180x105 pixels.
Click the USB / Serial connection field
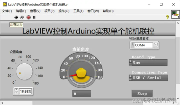(x=150, y=78)
